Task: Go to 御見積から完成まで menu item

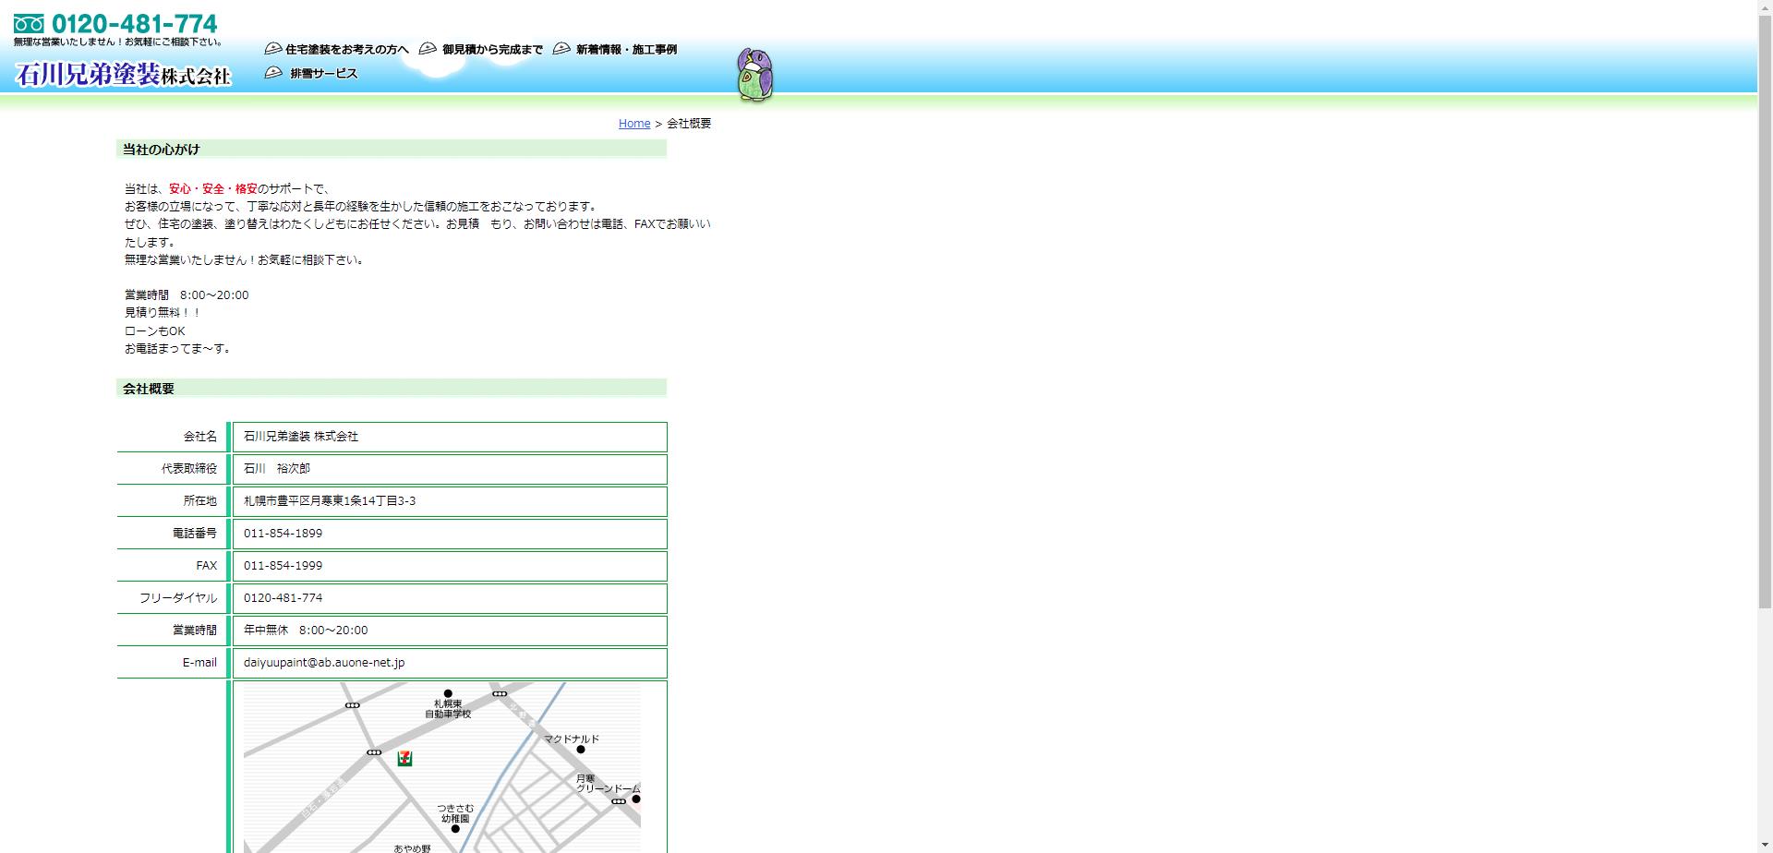Action: (x=492, y=50)
